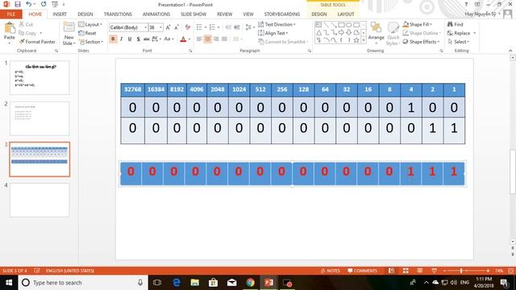The image size is (516, 290).
Task: Open Table Tools LAYOUT tab
Action: click(346, 14)
